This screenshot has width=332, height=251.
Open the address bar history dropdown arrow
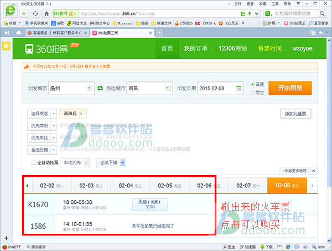[x=257, y=14]
